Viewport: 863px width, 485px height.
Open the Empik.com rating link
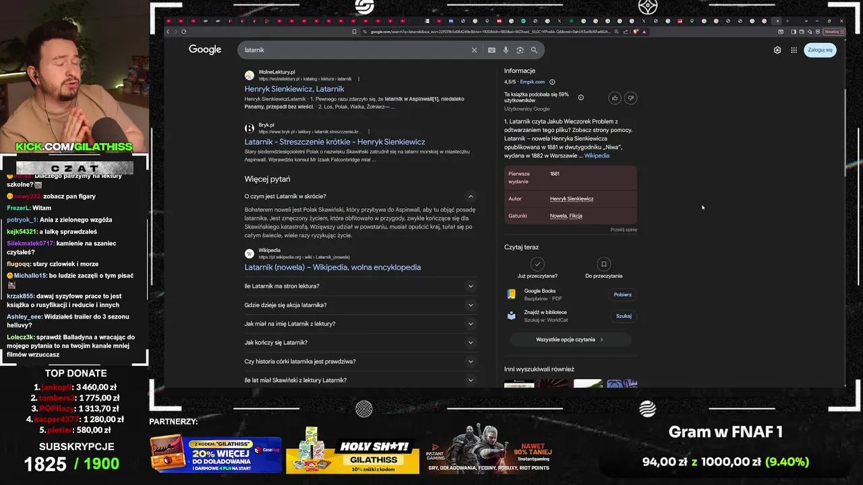[532, 82]
